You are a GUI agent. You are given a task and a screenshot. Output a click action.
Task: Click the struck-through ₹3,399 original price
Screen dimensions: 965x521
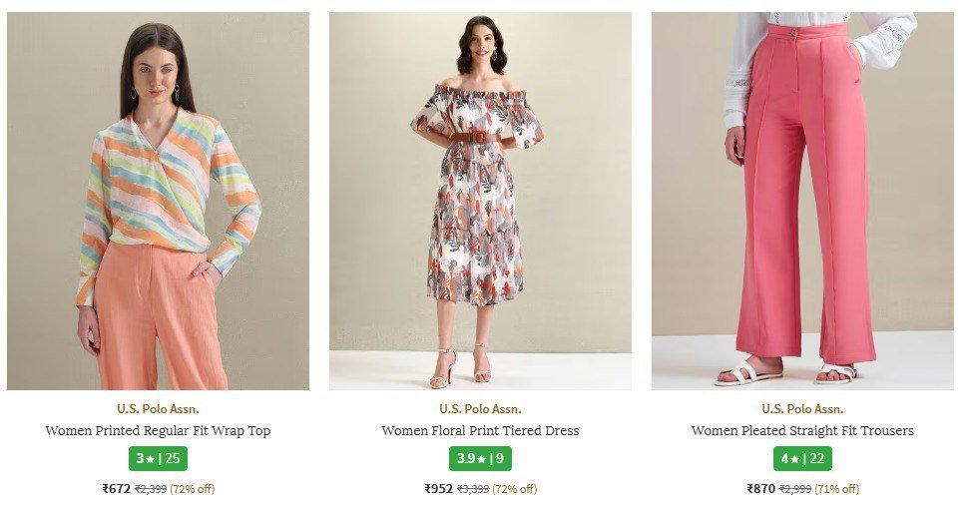coord(472,489)
